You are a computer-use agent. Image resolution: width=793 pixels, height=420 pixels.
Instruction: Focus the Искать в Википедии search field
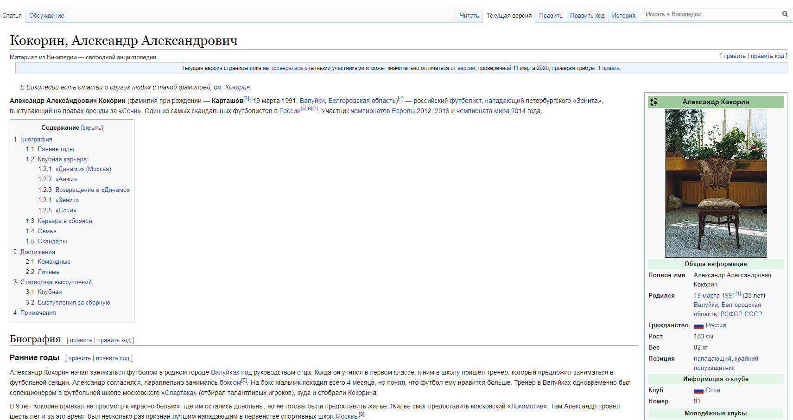tap(711, 14)
